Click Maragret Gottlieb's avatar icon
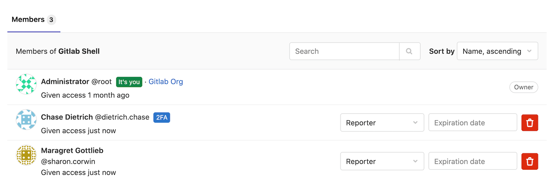 tap(26, 155)
